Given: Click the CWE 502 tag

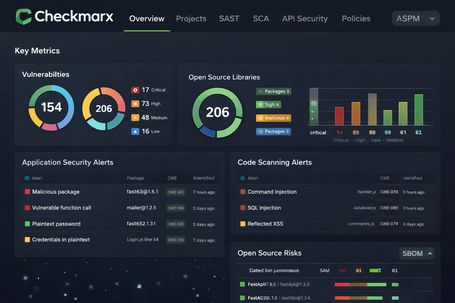Looking at the screenshot, I should click(176, 192).
